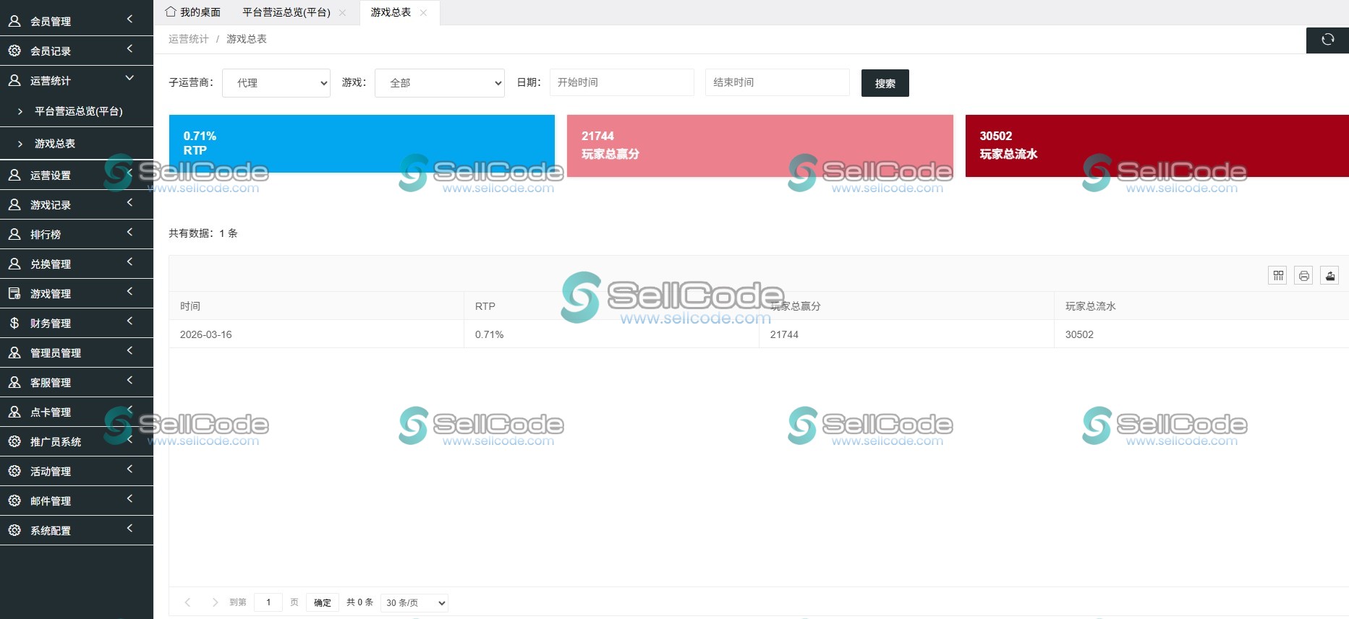The width and height of the screenshot is (1349, 619).
Task: Click the 活动管理 gear icon
Action: coord(14,471)
